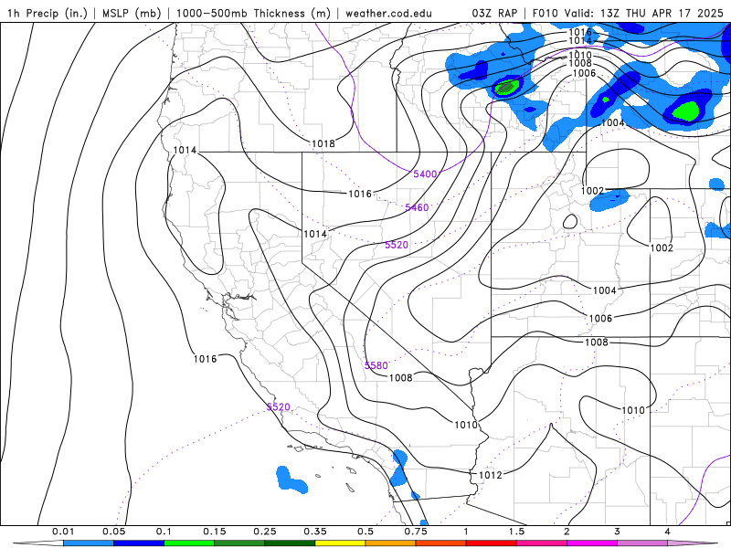Pick the dark blue 0.05–0.1 legend swatch
This screenshot has height=548, width=731.
click(x=139, y=543)
